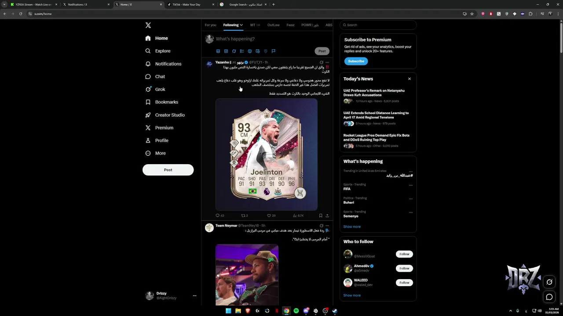Open Creator Studio in the sidebar
Screen dimensions: 563x316
coord(165,115)
